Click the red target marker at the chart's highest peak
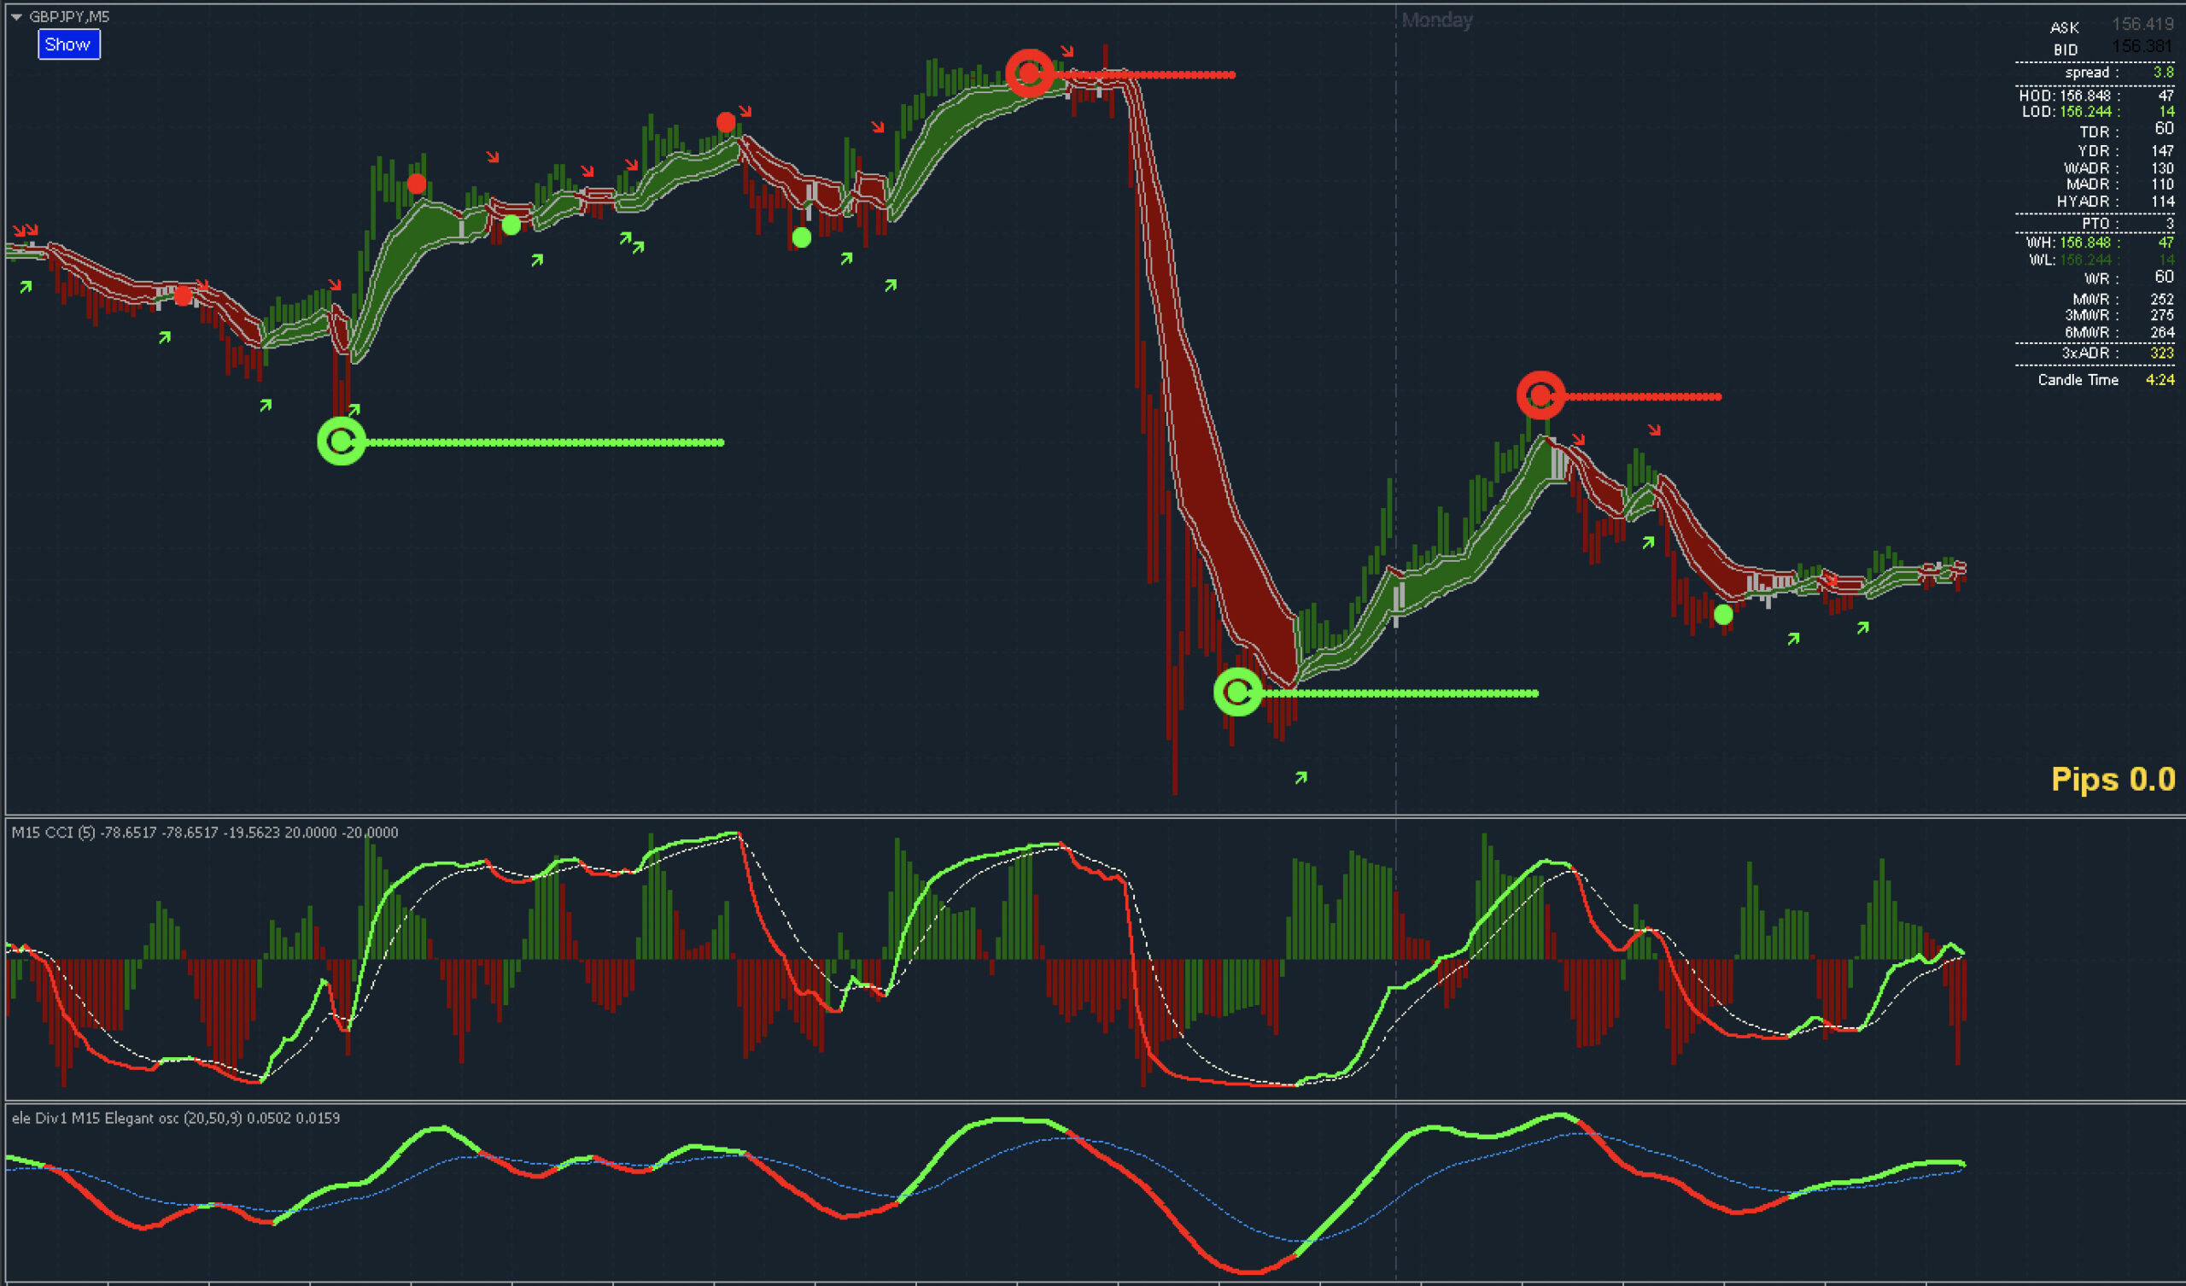The width and height of the screenshot is (2186, 1286). pyautogui.click(x=1030, y=73)
